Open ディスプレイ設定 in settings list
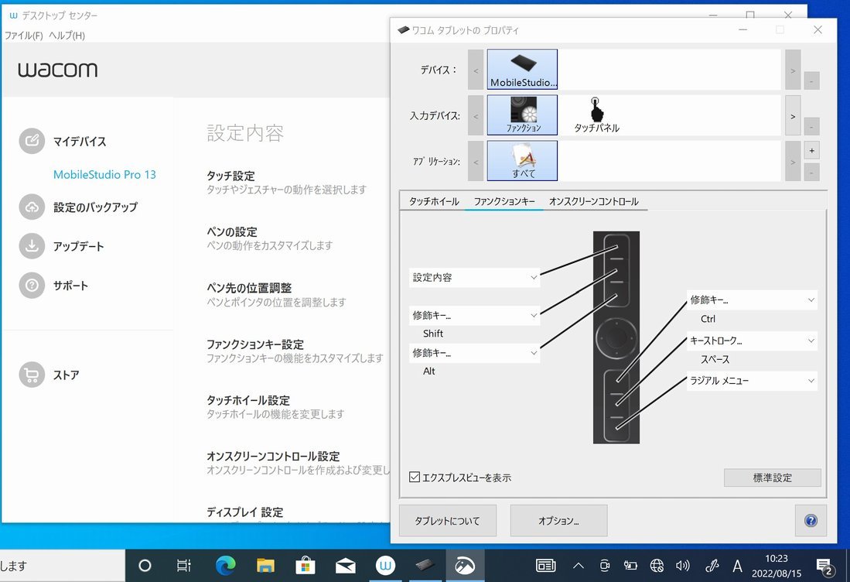The width and height of the screenshot is (850, 582). click(x=244, y=512)
